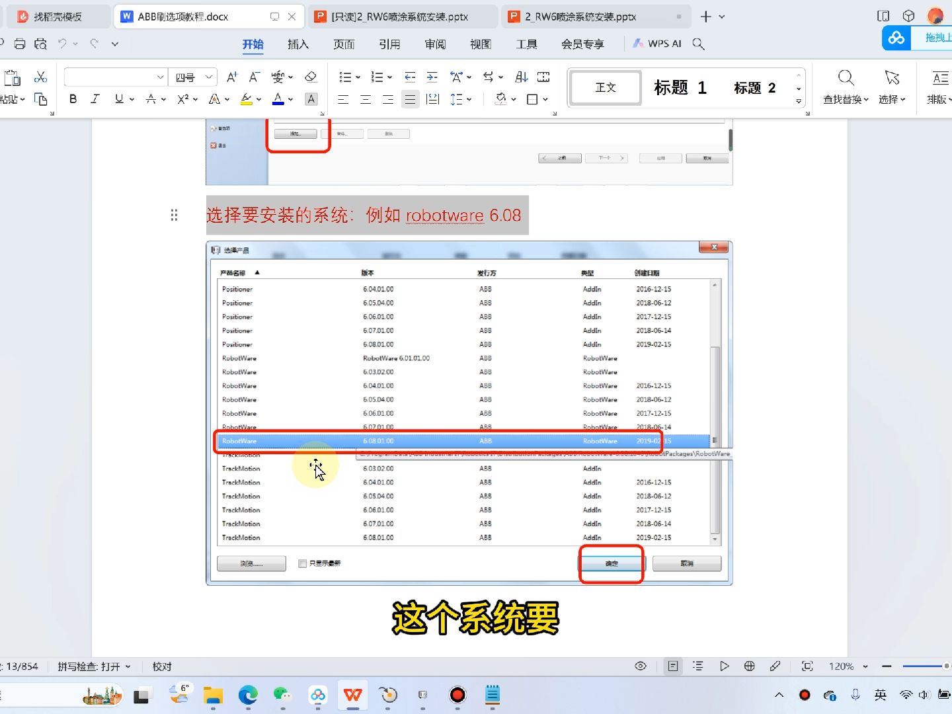
Task: Toggle page layout view in status bar
Action: 672,666
